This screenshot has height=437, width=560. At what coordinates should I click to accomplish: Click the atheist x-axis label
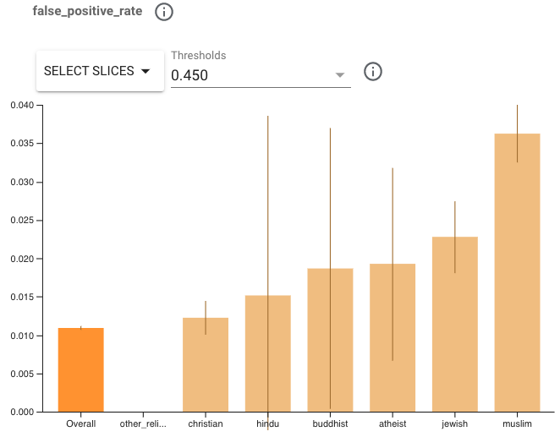pos(393,423)
